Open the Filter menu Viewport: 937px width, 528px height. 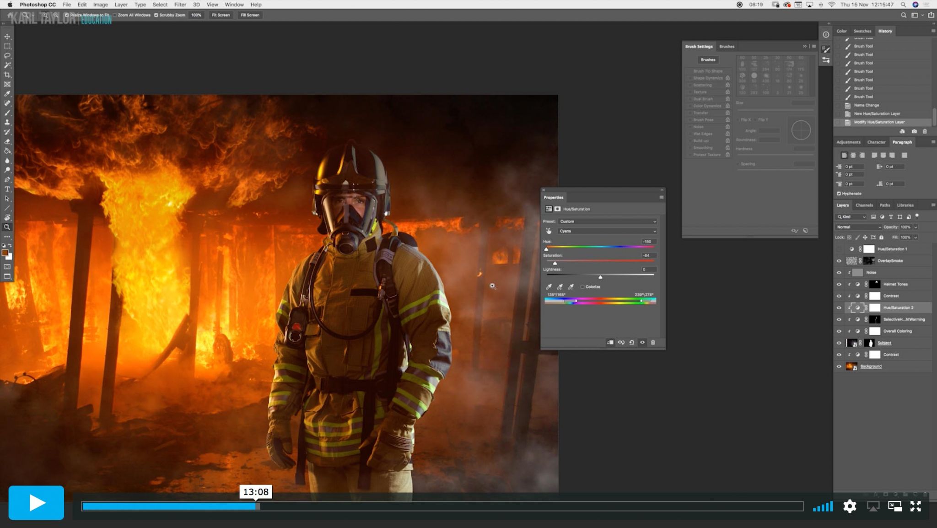(180, 4)
